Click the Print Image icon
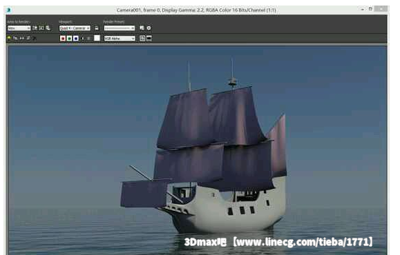Viewport: 400px width, 255px height. point(28,38)
